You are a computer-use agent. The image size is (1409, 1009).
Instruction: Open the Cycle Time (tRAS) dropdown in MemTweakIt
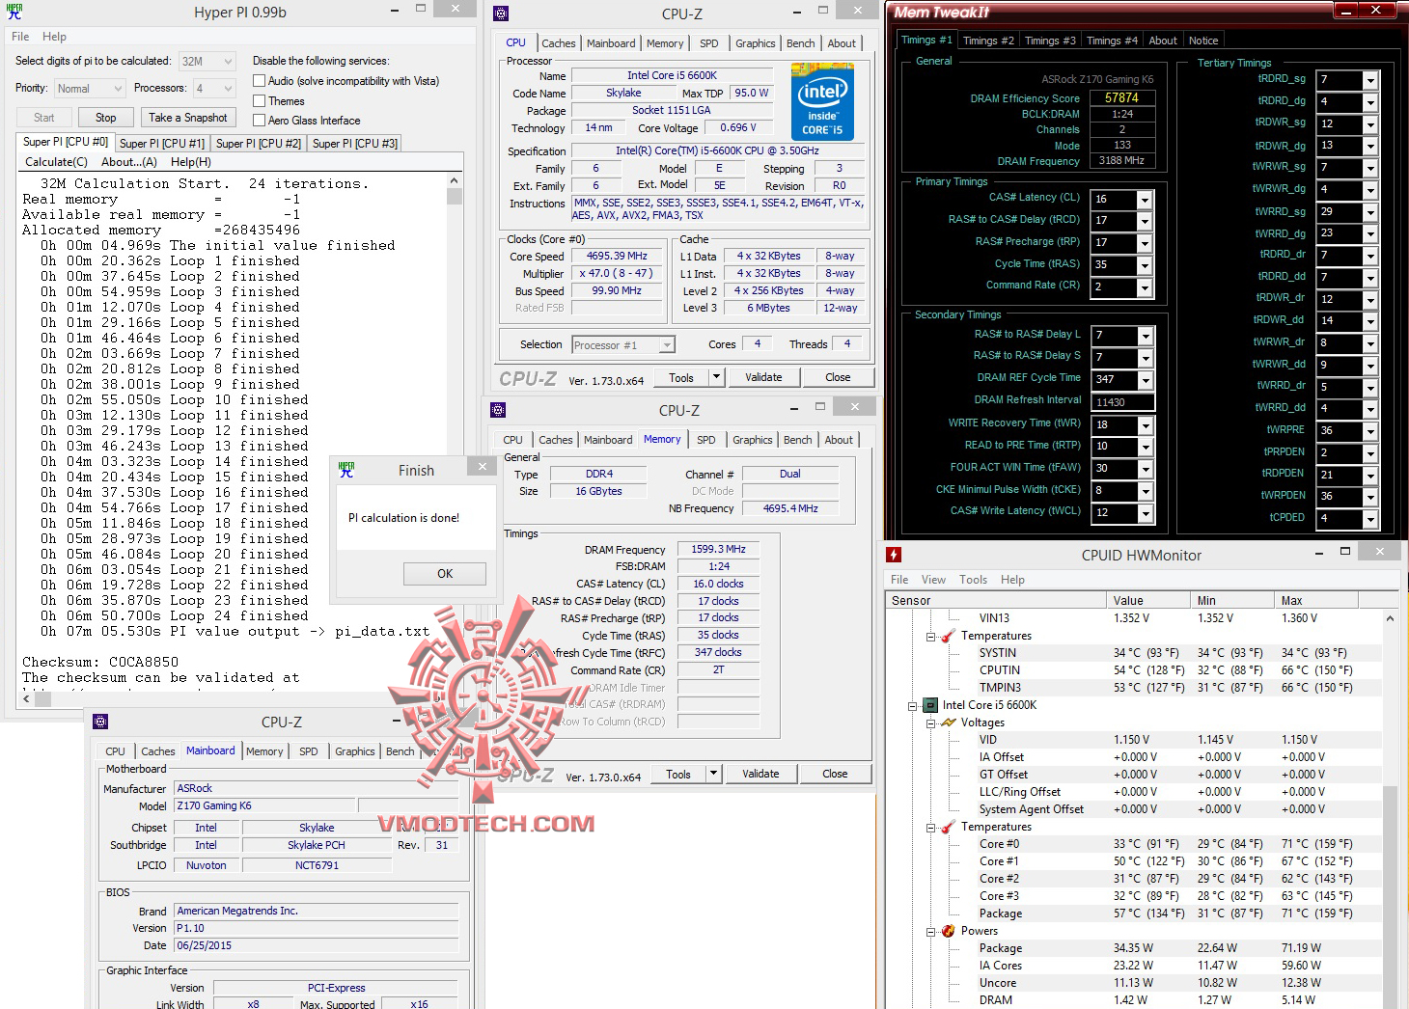[1145, 265]
